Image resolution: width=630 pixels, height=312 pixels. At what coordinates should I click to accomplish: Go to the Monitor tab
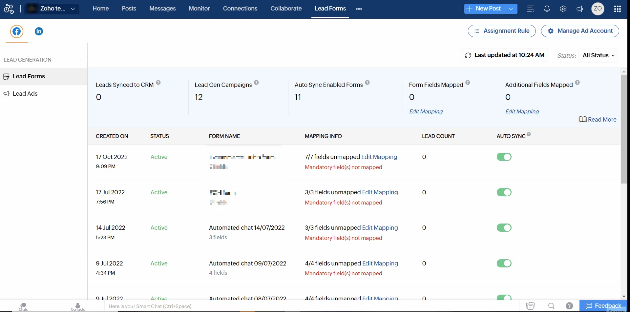click(x=199, y=9)
